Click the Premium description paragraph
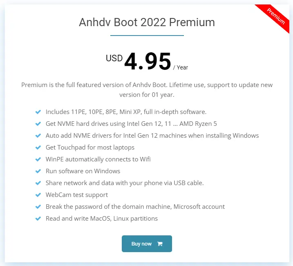293x266 pixels. 147,89
